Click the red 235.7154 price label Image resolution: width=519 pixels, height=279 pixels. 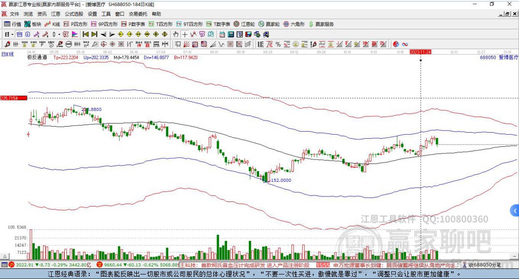point(14,98)
